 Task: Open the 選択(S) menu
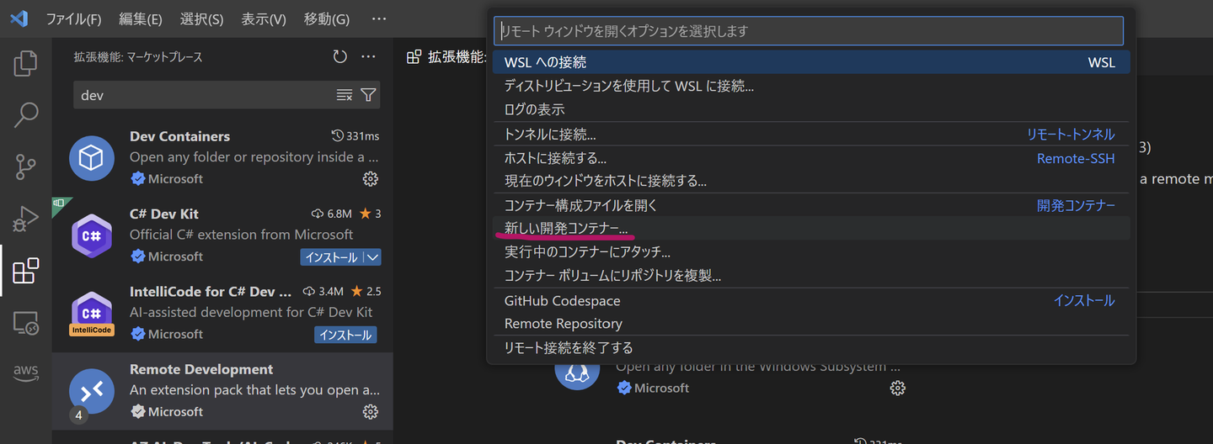[x=202, y=18]
